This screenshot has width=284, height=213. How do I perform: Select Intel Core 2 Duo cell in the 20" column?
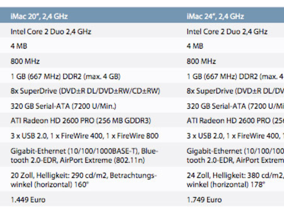[51, 32]
